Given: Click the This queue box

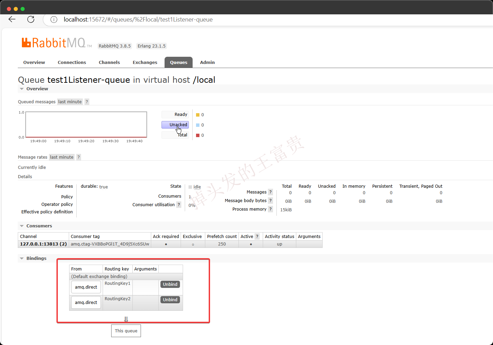Looking at the screenshot, I should click(x=126, y=331).
